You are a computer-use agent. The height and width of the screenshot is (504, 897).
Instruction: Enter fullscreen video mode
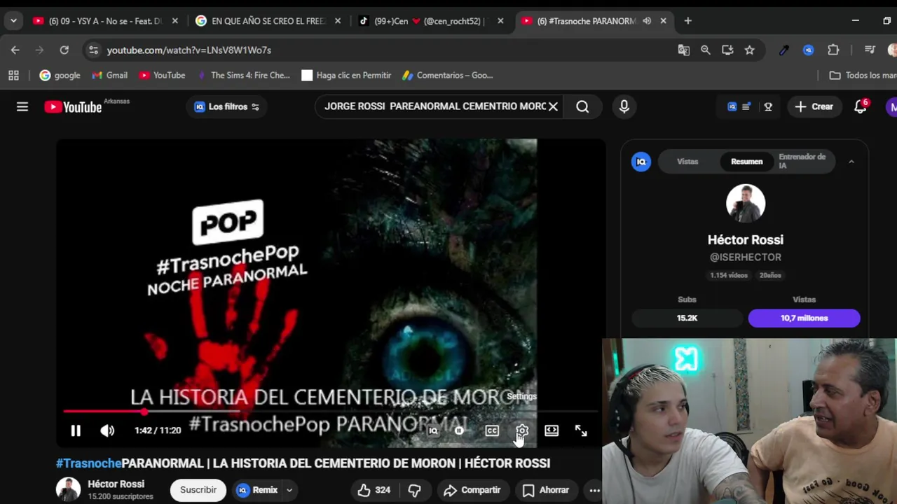(581, 430)
